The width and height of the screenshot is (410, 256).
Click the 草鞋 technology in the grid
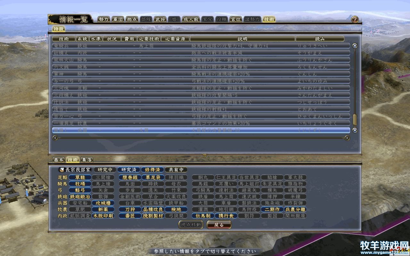pyautogui.click(x=80, y=177)
